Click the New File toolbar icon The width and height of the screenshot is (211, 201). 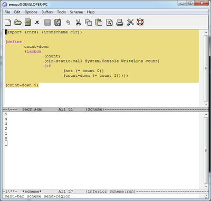8,22
